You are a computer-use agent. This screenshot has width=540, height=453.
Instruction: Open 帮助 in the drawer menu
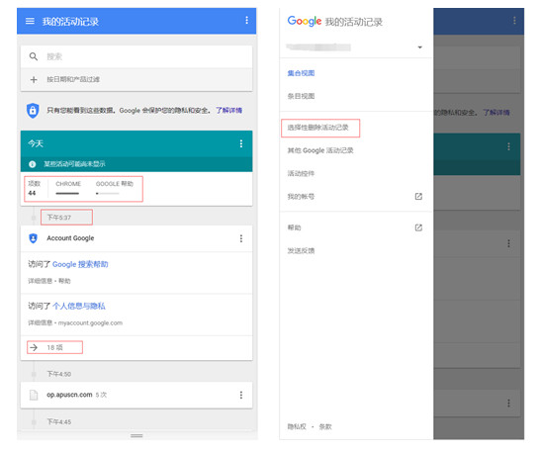coord(294,227)
